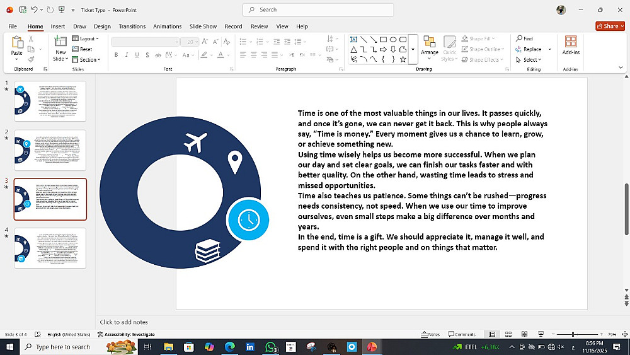Increase font size with large A
The width and height of the screenshot is (630, 355).
[205, 42]
